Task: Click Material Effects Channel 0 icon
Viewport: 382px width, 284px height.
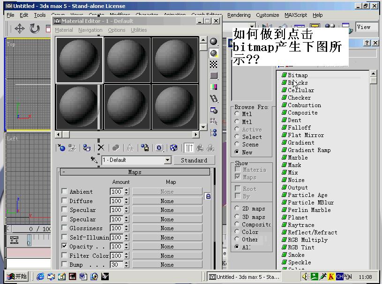Action: coord(159,147)
